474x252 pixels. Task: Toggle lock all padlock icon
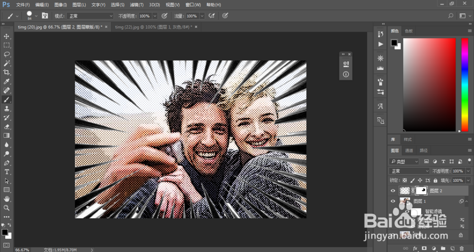[x=435, y=180]
